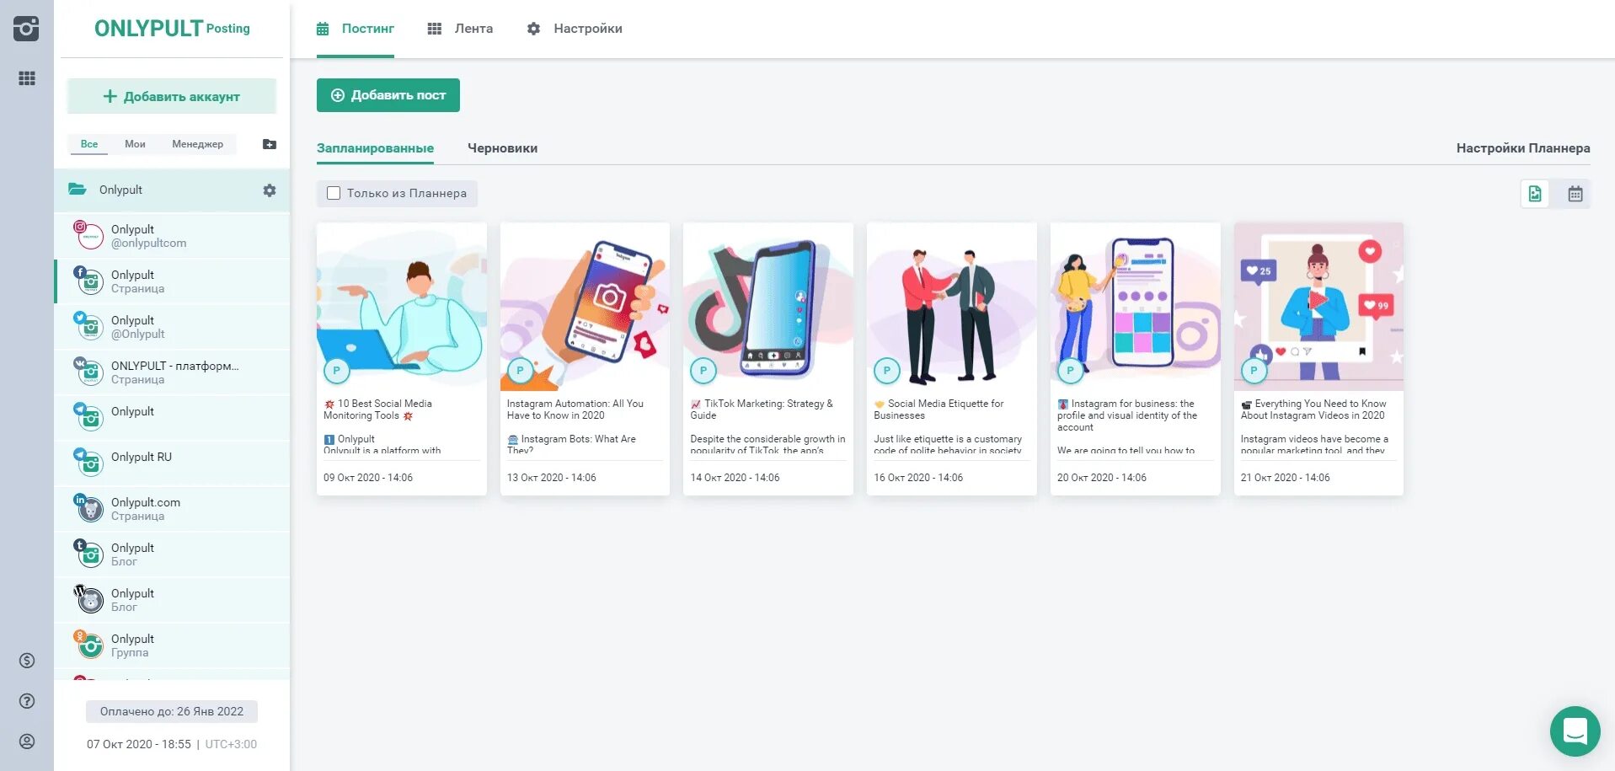Toggle the Только из Планнера checkbox
This screenshot has width=1615, height=771.
[334, 193]
